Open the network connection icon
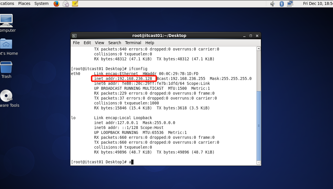 coord(290,3)
